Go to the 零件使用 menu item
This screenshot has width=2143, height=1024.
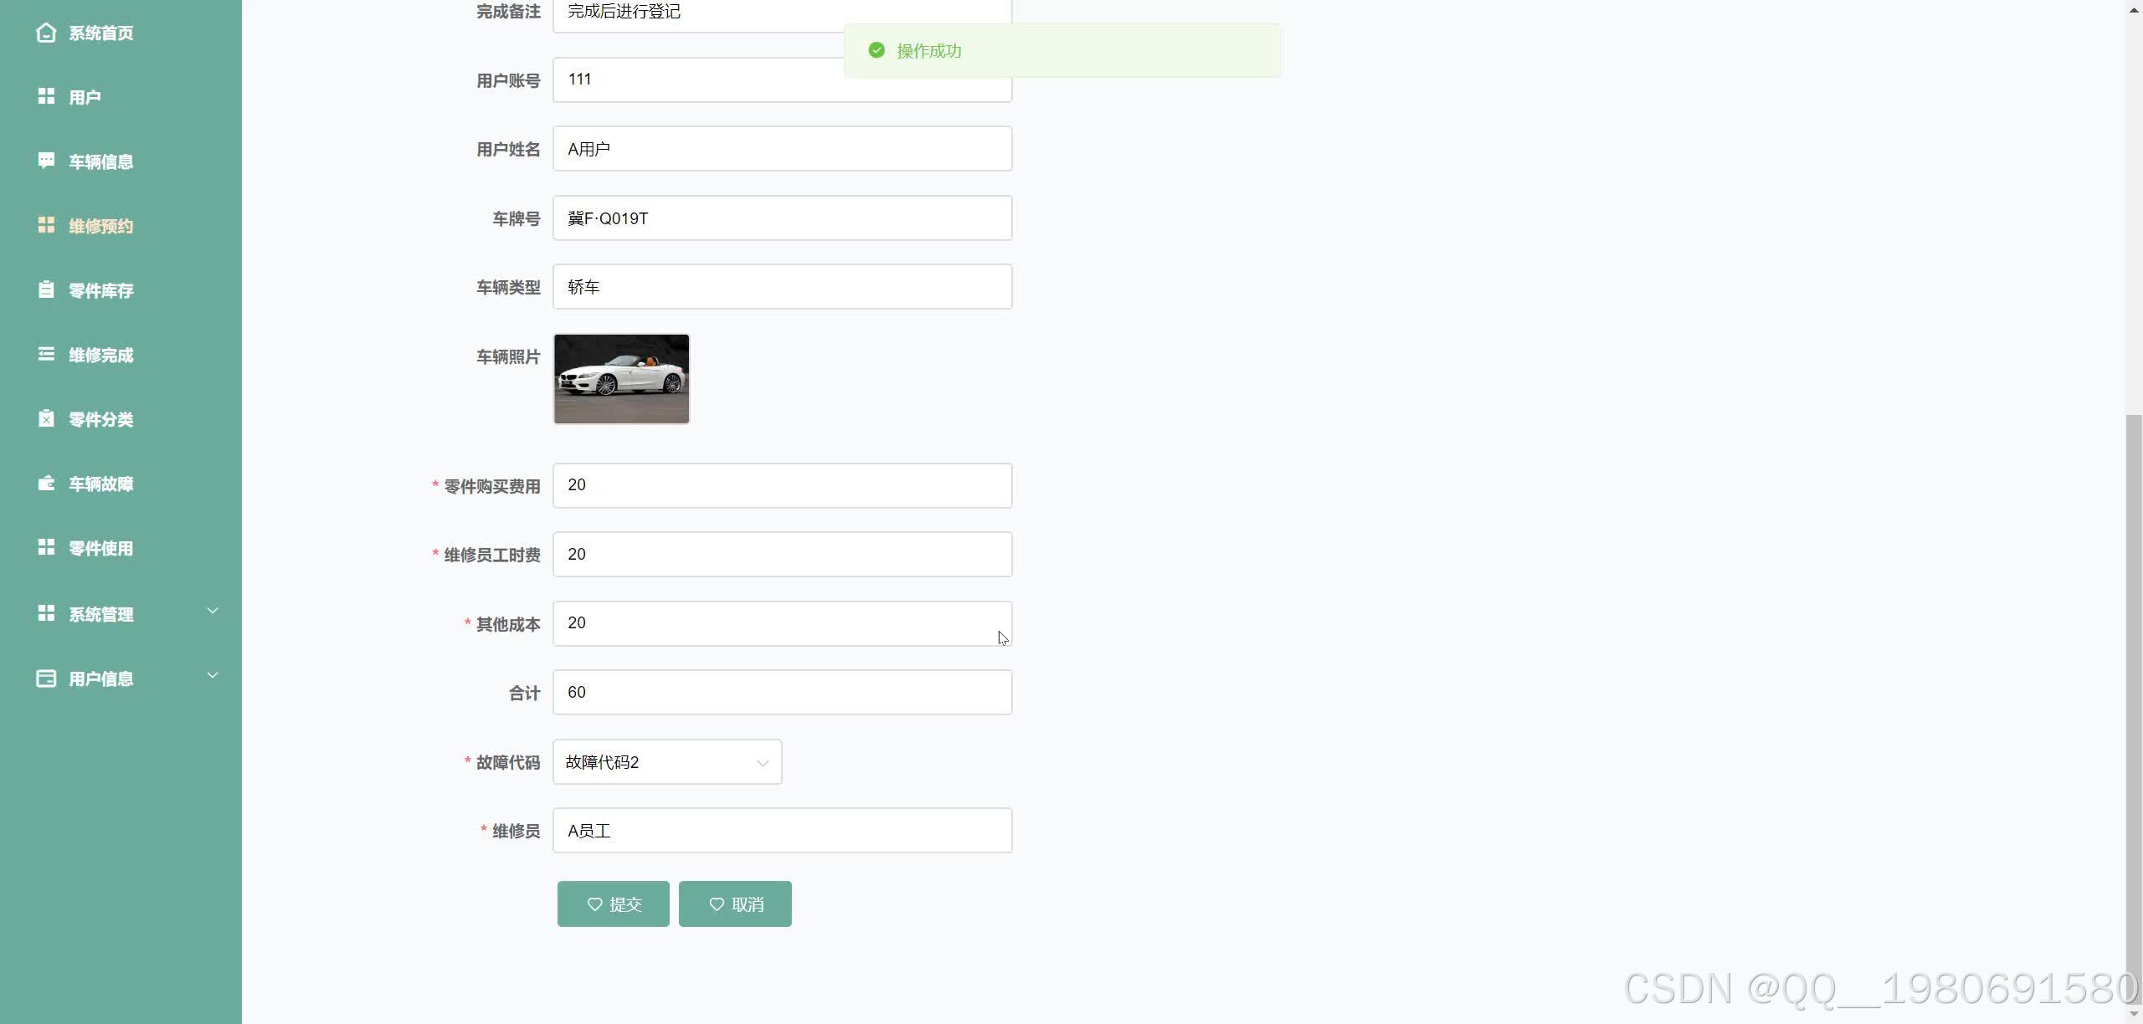tap(100, 548)
